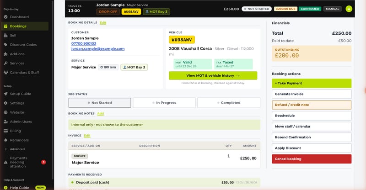Expand the Advanced sidebar section
Screen dimensions: 366x190
point(25,149)
